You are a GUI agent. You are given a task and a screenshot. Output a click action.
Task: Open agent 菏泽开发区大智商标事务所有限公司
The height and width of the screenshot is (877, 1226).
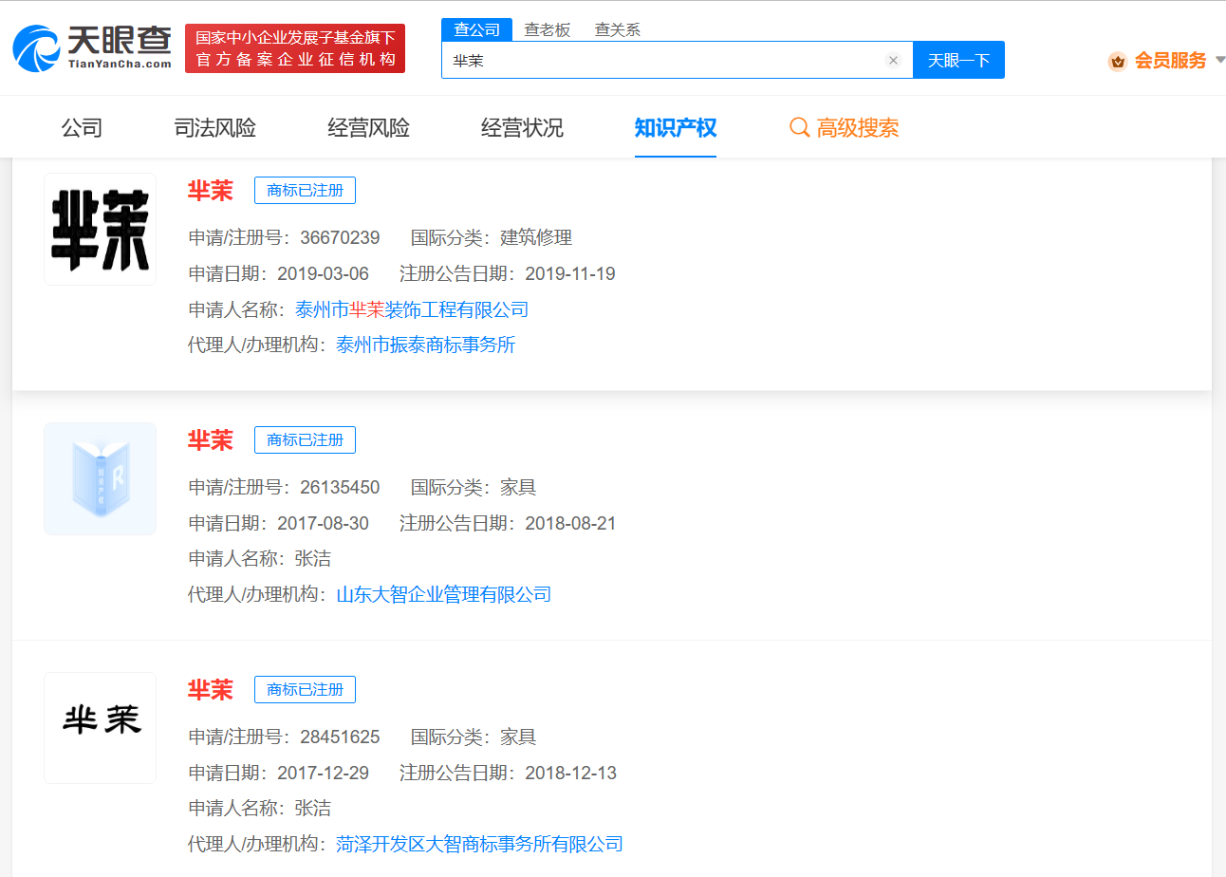[479, 844]
